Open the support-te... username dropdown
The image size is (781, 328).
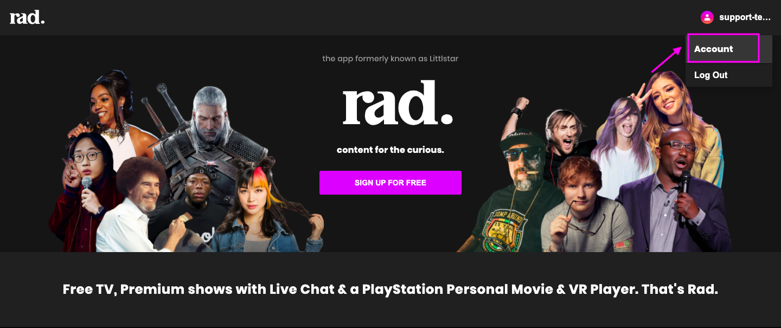pyautogui.click(x=744, y=17)
